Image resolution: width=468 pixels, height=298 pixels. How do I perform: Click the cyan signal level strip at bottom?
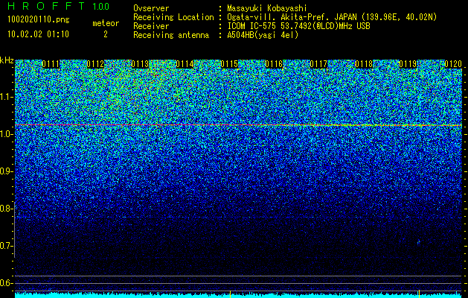coord(238,295)
